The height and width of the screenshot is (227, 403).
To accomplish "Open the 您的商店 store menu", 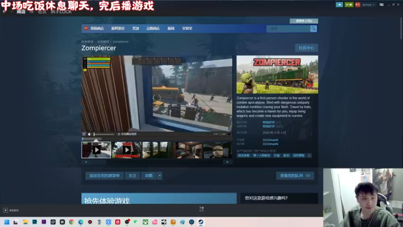I will pos(97,29).
